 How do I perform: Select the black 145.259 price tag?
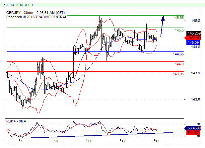pyautogui.click(x=194, y=33)
